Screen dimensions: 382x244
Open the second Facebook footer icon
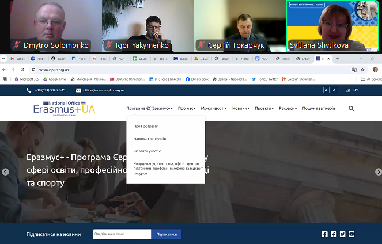pos(334,234)
